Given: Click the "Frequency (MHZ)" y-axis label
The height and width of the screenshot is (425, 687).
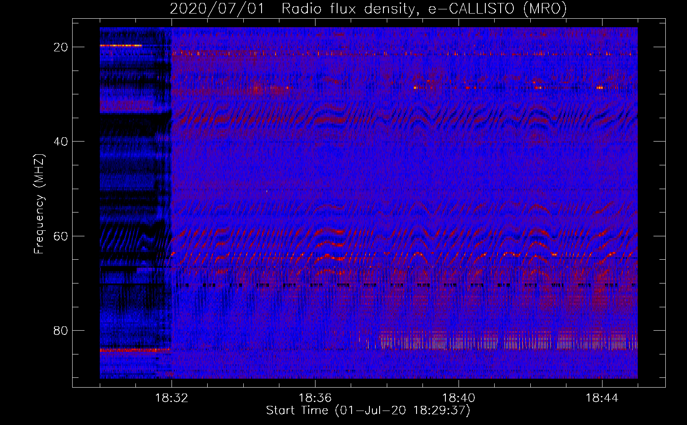Looking at the screenshot, I should pyautogui.click(x=39, y=204).
